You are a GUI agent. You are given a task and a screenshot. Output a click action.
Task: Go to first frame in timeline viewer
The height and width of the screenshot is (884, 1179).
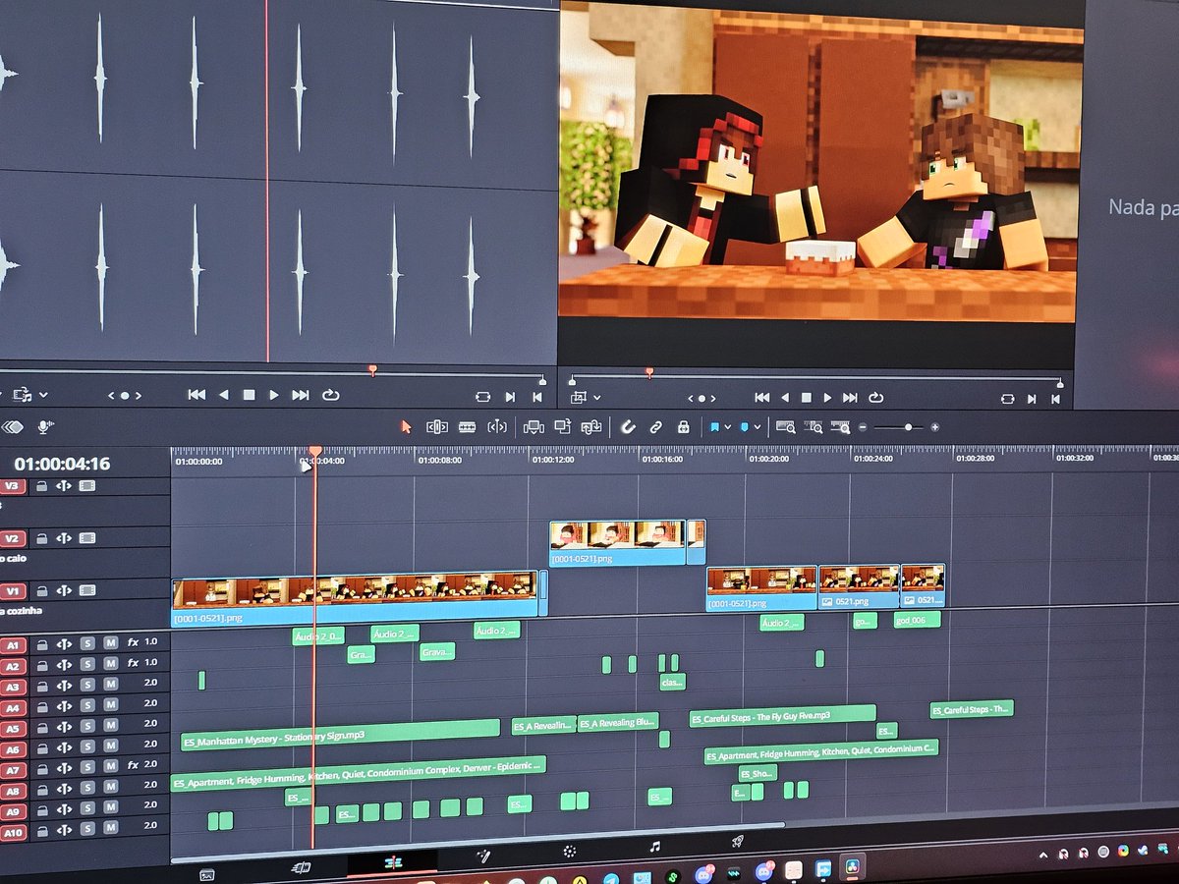[761, 398]
